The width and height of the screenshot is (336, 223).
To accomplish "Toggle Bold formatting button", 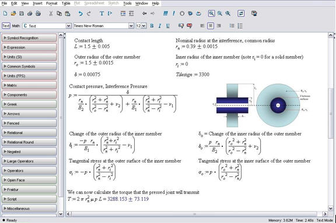I will point(152,26).
